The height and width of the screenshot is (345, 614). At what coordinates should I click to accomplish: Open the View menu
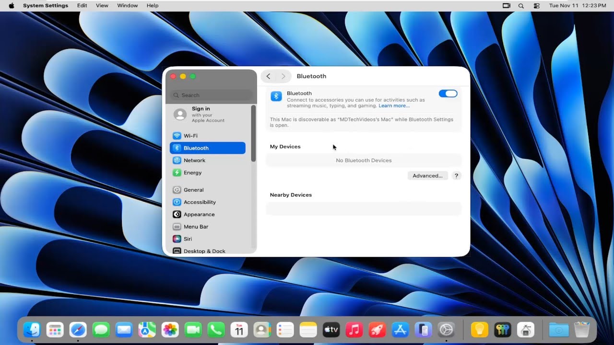(102, 6)
